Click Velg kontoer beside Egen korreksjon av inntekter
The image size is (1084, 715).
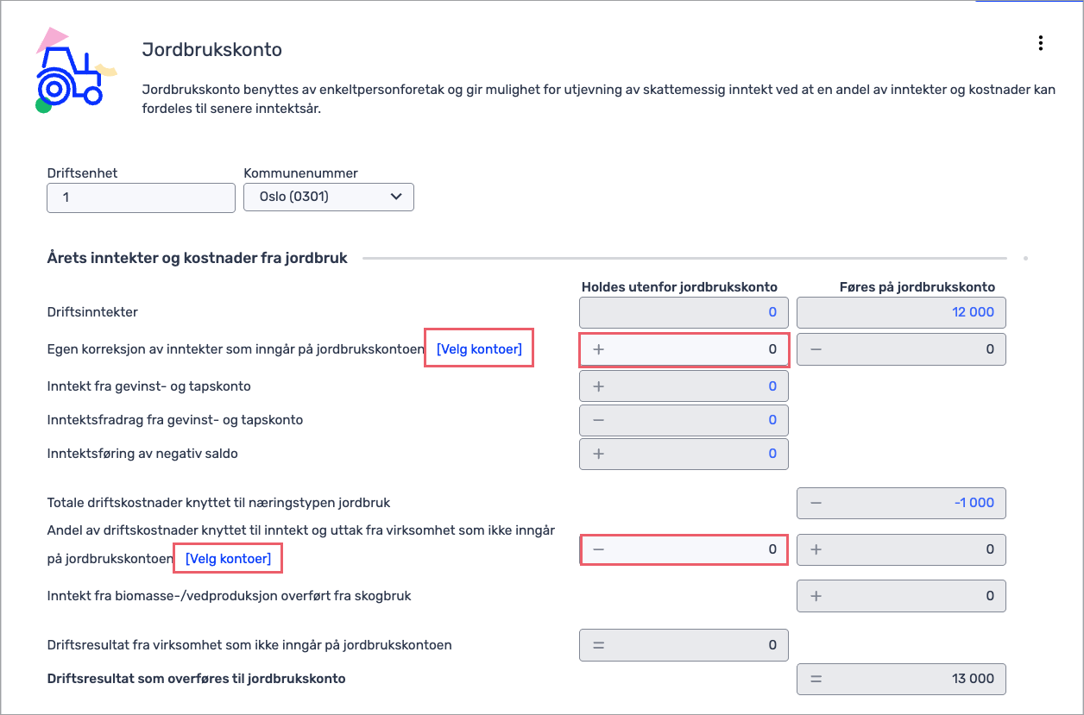[479, 349]
